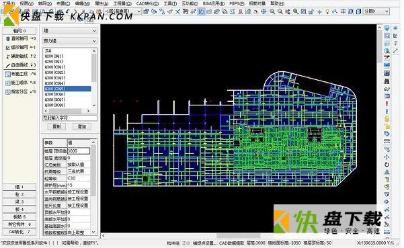
Task: Select the 自由画线 free draw line tool
Action: (x=20, y=65)
